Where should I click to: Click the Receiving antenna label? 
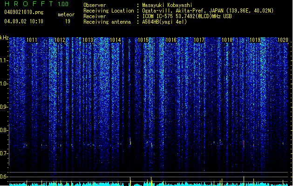tap(107, 22)
